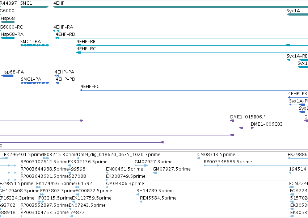Select transcript 4EHP-RD
Image resolution: width=308 pixels, height=218 pixels.
coord(182,38)
